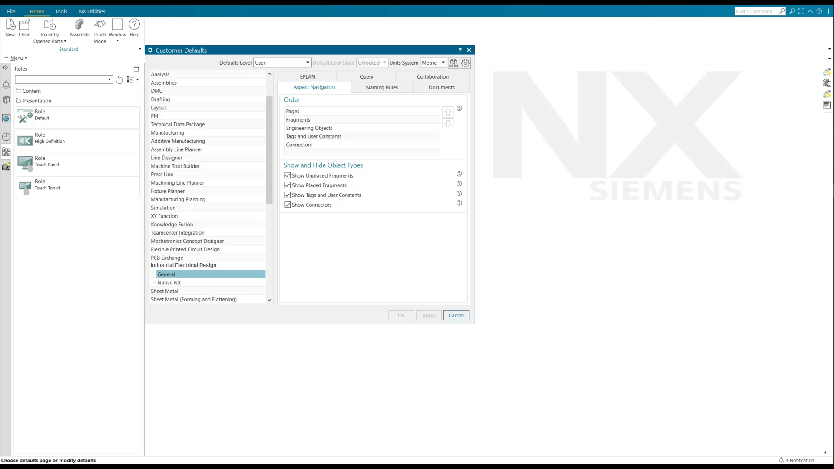Viewport: 834px width, 469px height.
Task: Select the Customer Defaults tool in the left sidebar
Action: coord(6,152)
